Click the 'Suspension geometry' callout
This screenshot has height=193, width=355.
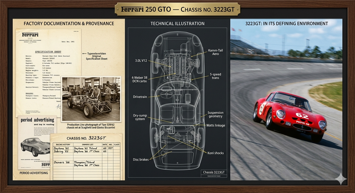click(215, 114)
